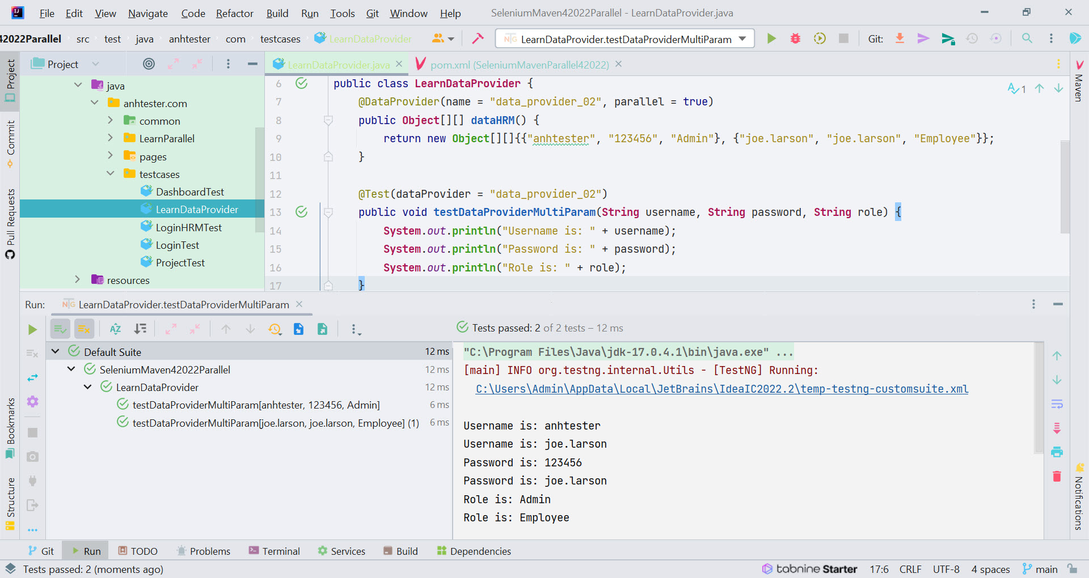
Task: Toggle soft-wrap in console output
Action: click(x=1057, y=404)
